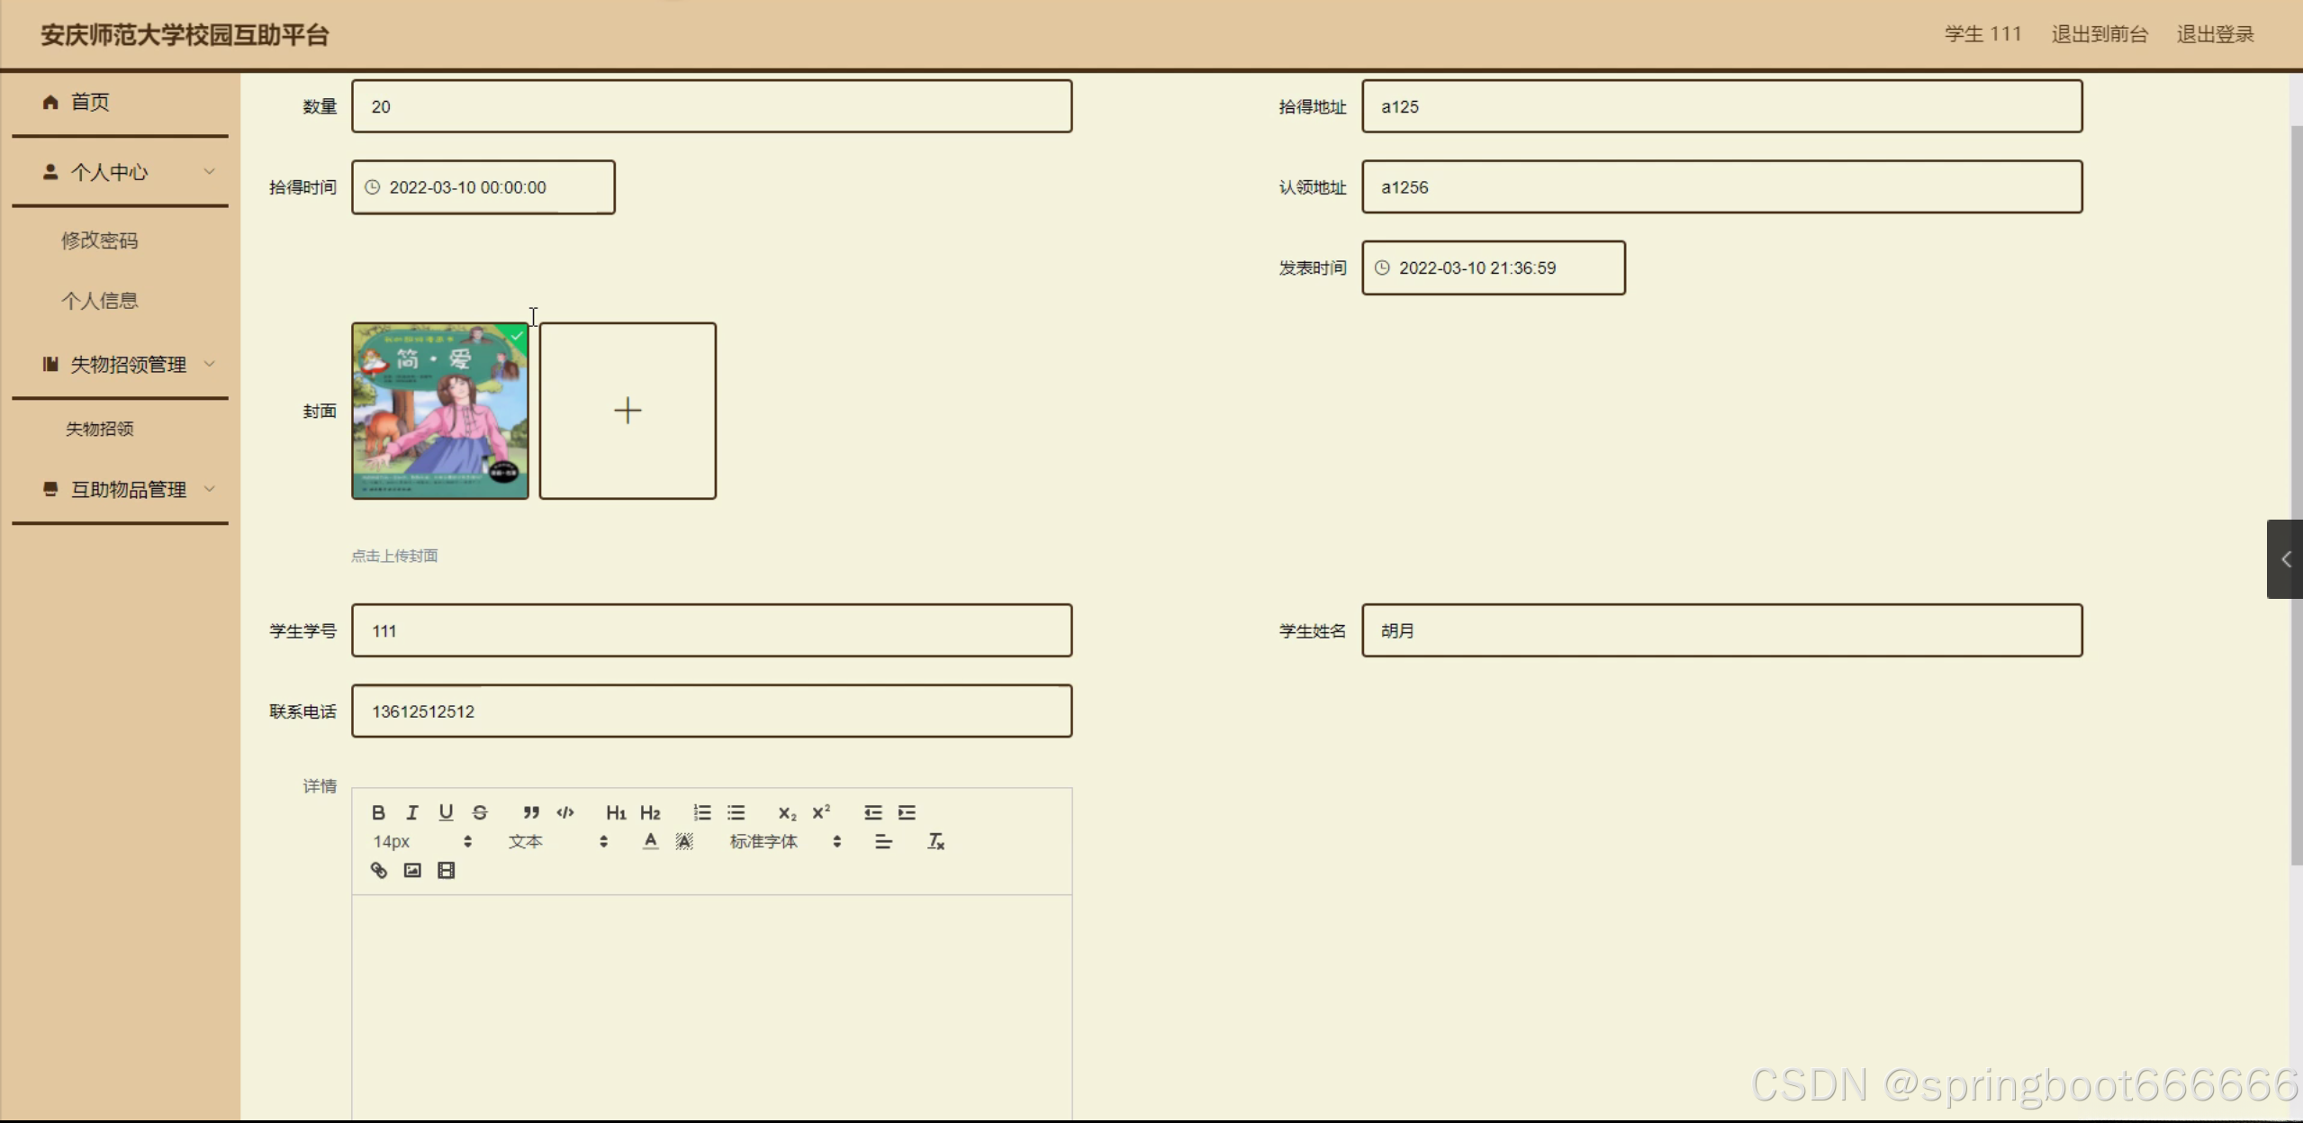The height and width of the screenshot is (1123, 2303).
Task: Click 退出登录 in the header
Action: pos(2215,34)
